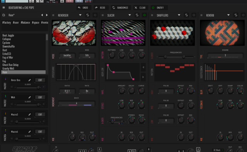Toggle the REVERB module power button
This screenshot has height=152, width=247.
(243, 15)
